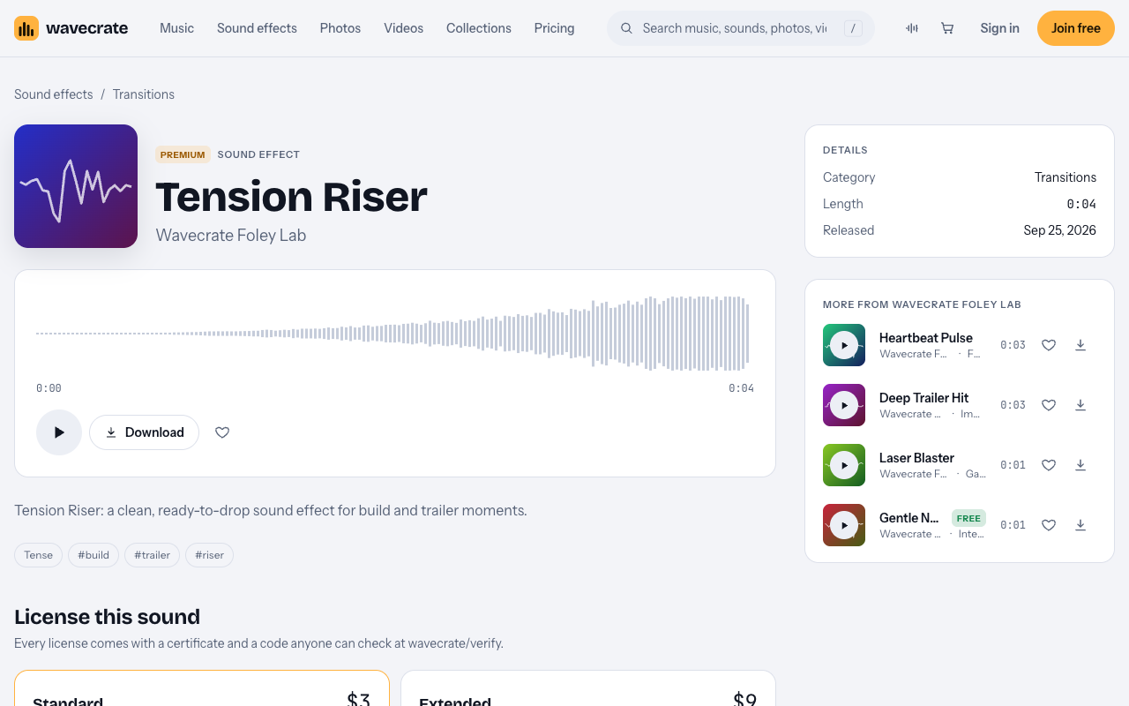
Task: Open the shopping cart
Action: pyautogui.click(x=947, y=28)
